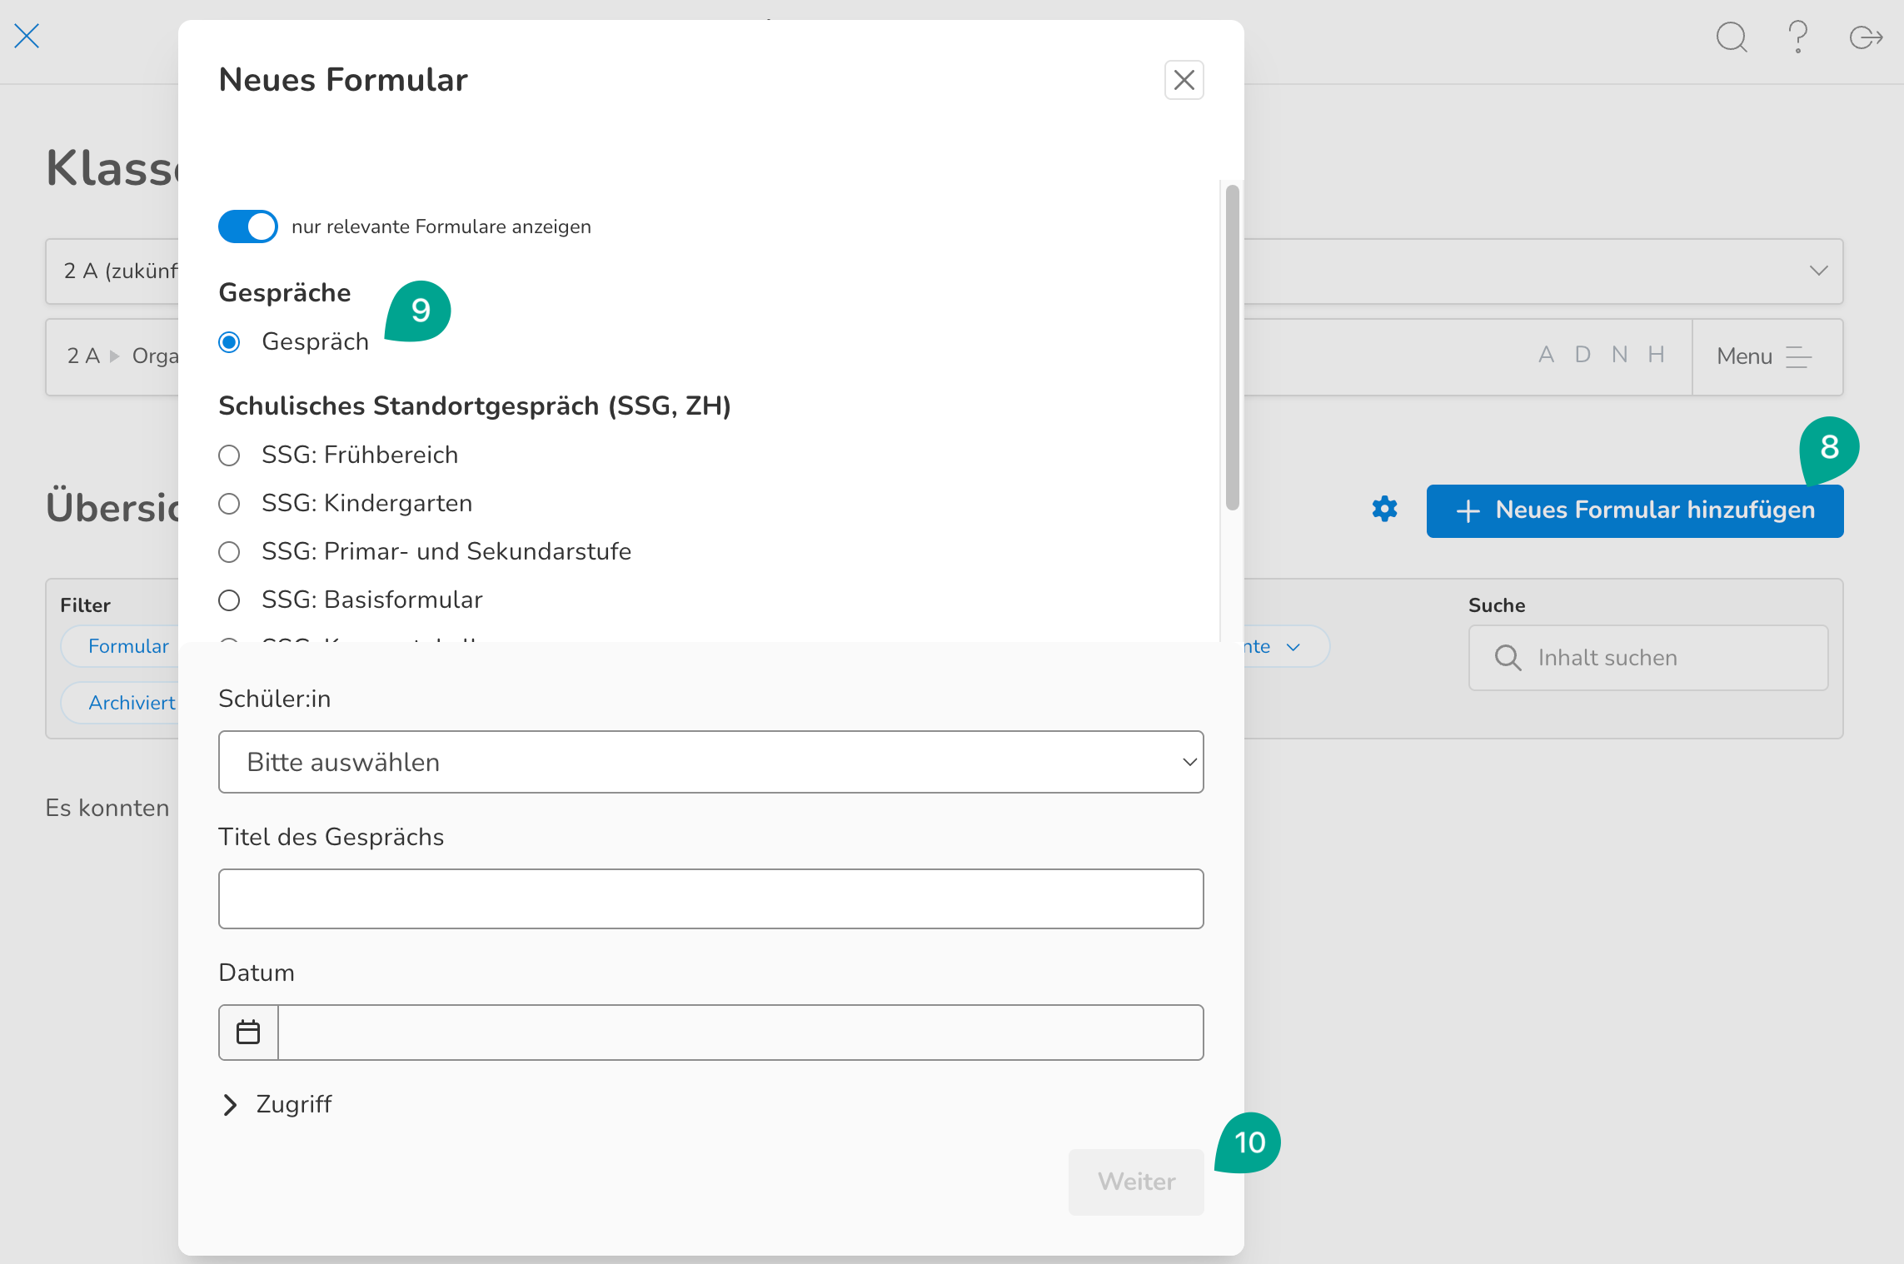Image resolution: width=1904 pixels, height=1264 pixels.
Task: Close the Neues Formular dialog
Action: tap(1184, 80)
